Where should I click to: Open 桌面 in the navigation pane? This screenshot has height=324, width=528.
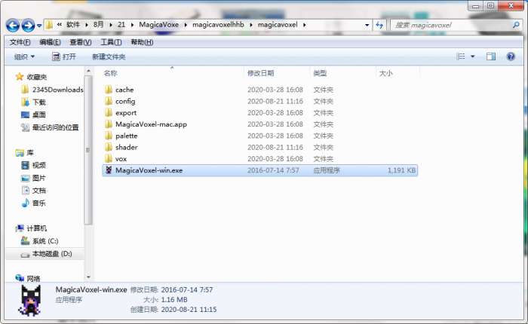[x=39, y=115]
